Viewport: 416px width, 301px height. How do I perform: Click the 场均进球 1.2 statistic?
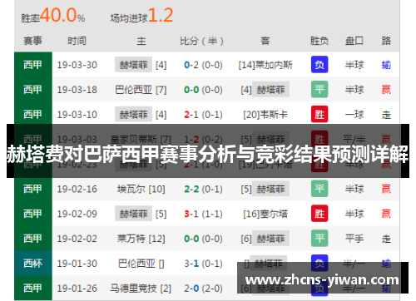pyautogui.click(x=141, y=16)
